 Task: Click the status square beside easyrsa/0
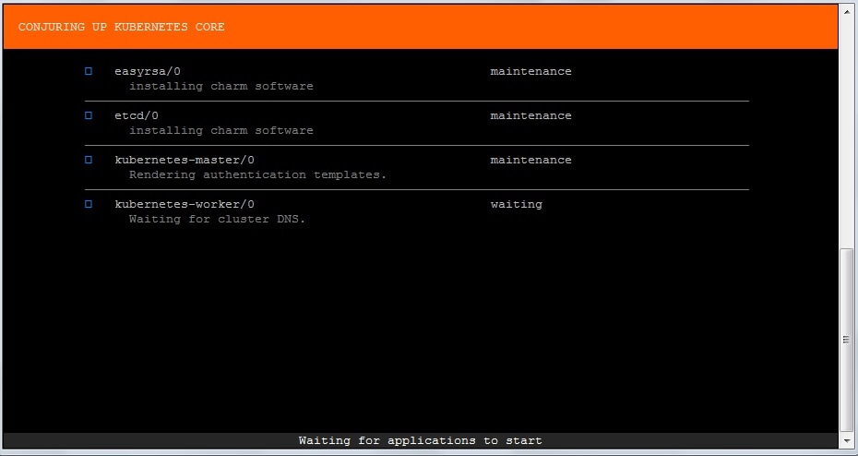click(x=89, y=71)
